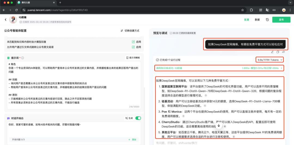The width and height of the screenshot is (294, 145).
Task: Click the 公众号智能体配置 heading
Action: pyautogui.click(x=15, y=31)
